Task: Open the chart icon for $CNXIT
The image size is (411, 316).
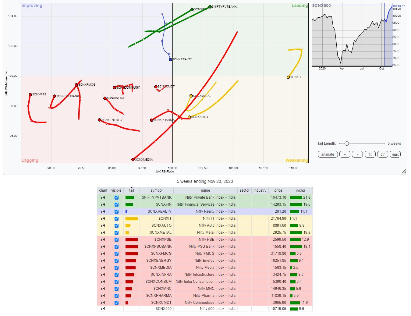Action: (103, 218)
